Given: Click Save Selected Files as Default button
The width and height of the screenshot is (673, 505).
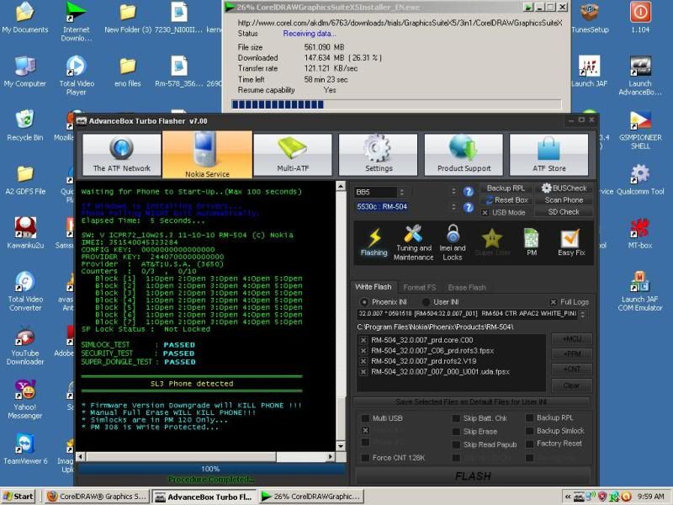Looking at the screenshot, I should (x=471, y=402).
